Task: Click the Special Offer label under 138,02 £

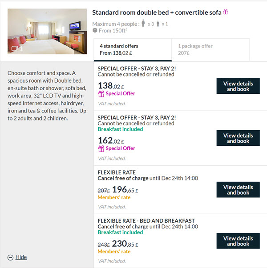Action: [x=120, y=93]
